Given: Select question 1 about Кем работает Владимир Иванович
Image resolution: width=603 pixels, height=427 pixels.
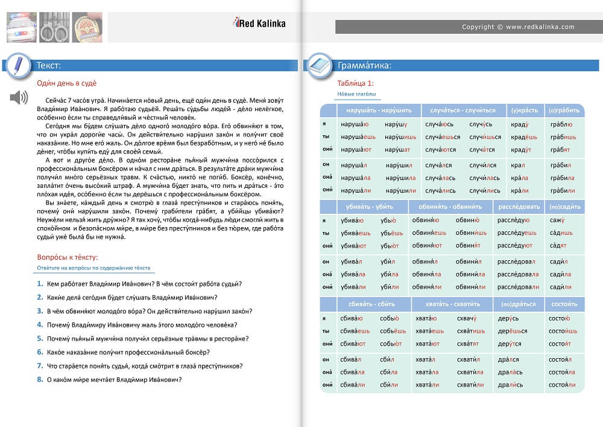Looking at the screenshot, I should pos(139,284).
